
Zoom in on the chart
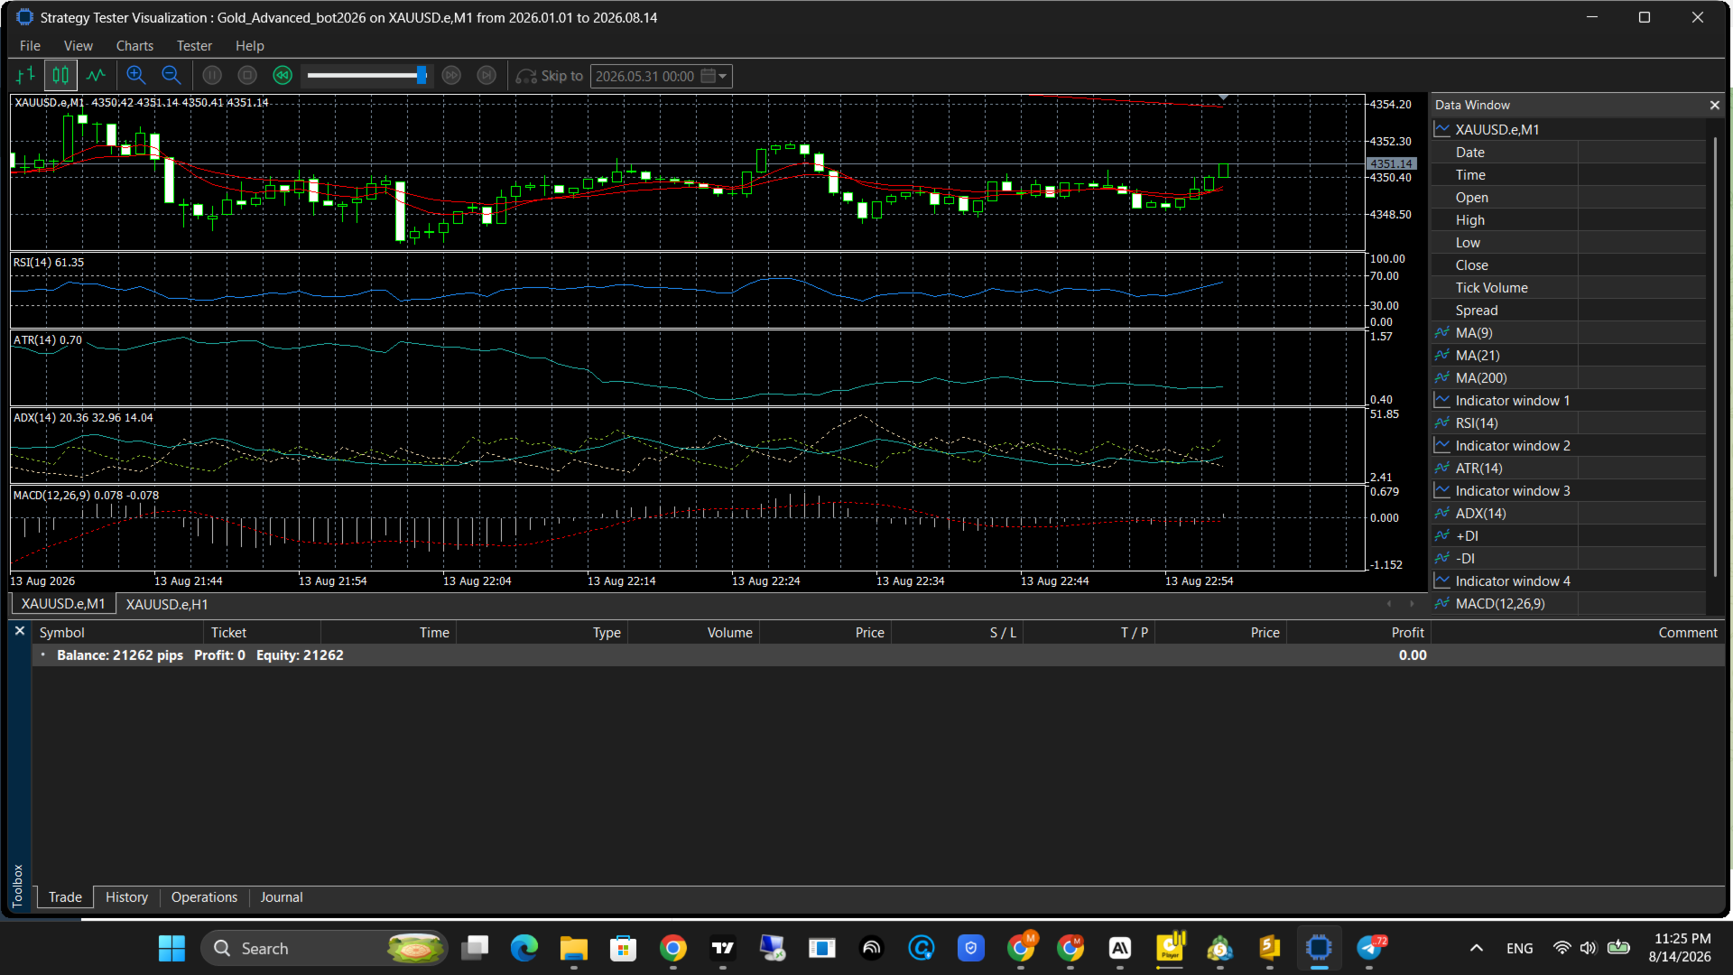click(x=136, y=76)
